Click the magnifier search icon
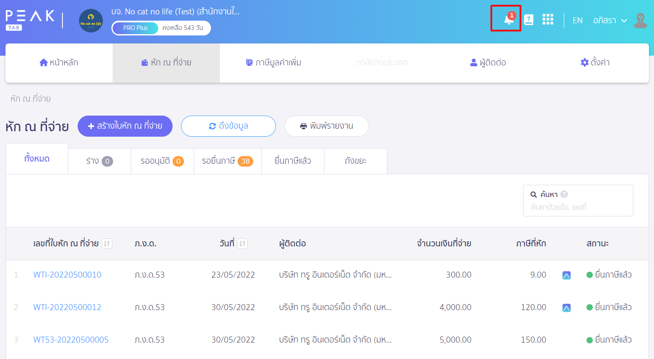654x359 pixels. click(533, 194)
